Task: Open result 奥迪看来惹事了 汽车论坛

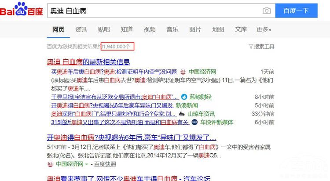Action: pyautogui.click(x=128, y=178)
